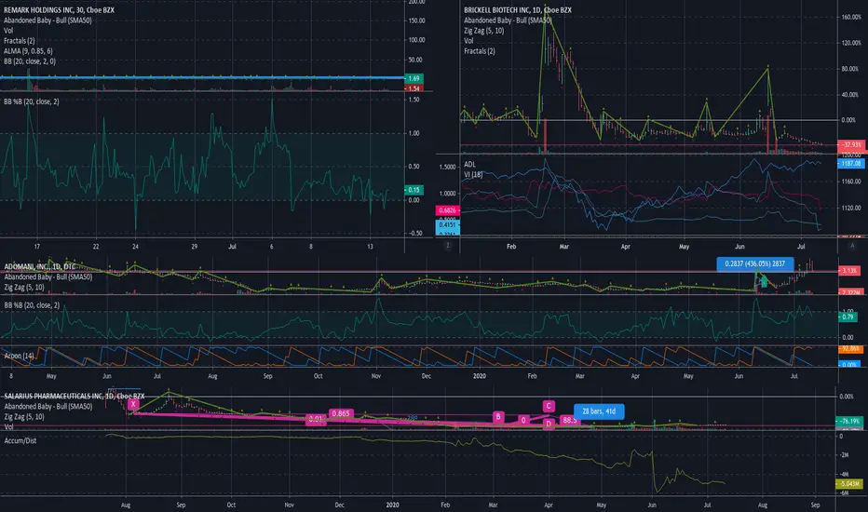The width and height of the screenshot is (868, 512).
Task: Click the 0.6826 VI value tag
Action: [447, 210]
